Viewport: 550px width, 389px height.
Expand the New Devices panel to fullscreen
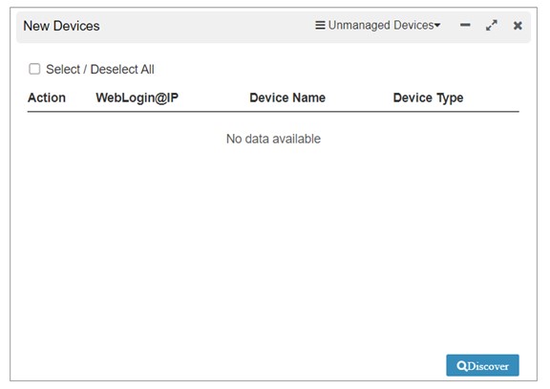click(x=492, y=25)
